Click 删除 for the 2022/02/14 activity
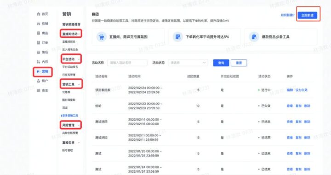331x175 pixels. click(x=307, y=122)
